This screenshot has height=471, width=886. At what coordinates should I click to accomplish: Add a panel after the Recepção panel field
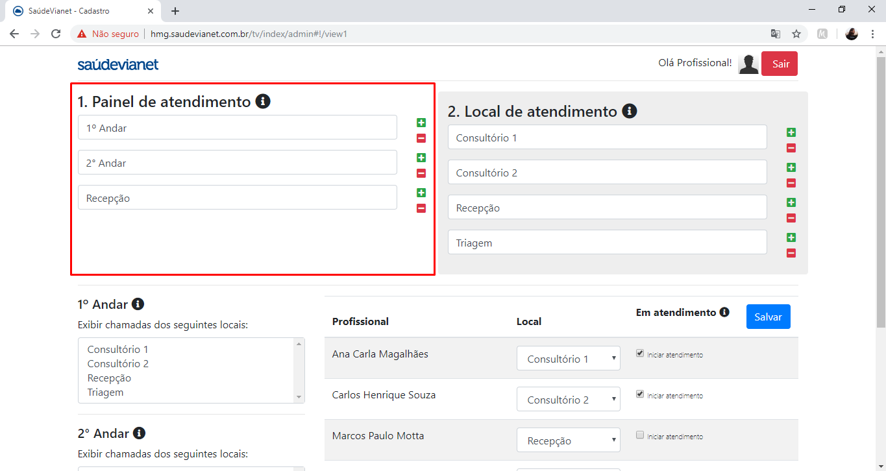pos(421,193)
